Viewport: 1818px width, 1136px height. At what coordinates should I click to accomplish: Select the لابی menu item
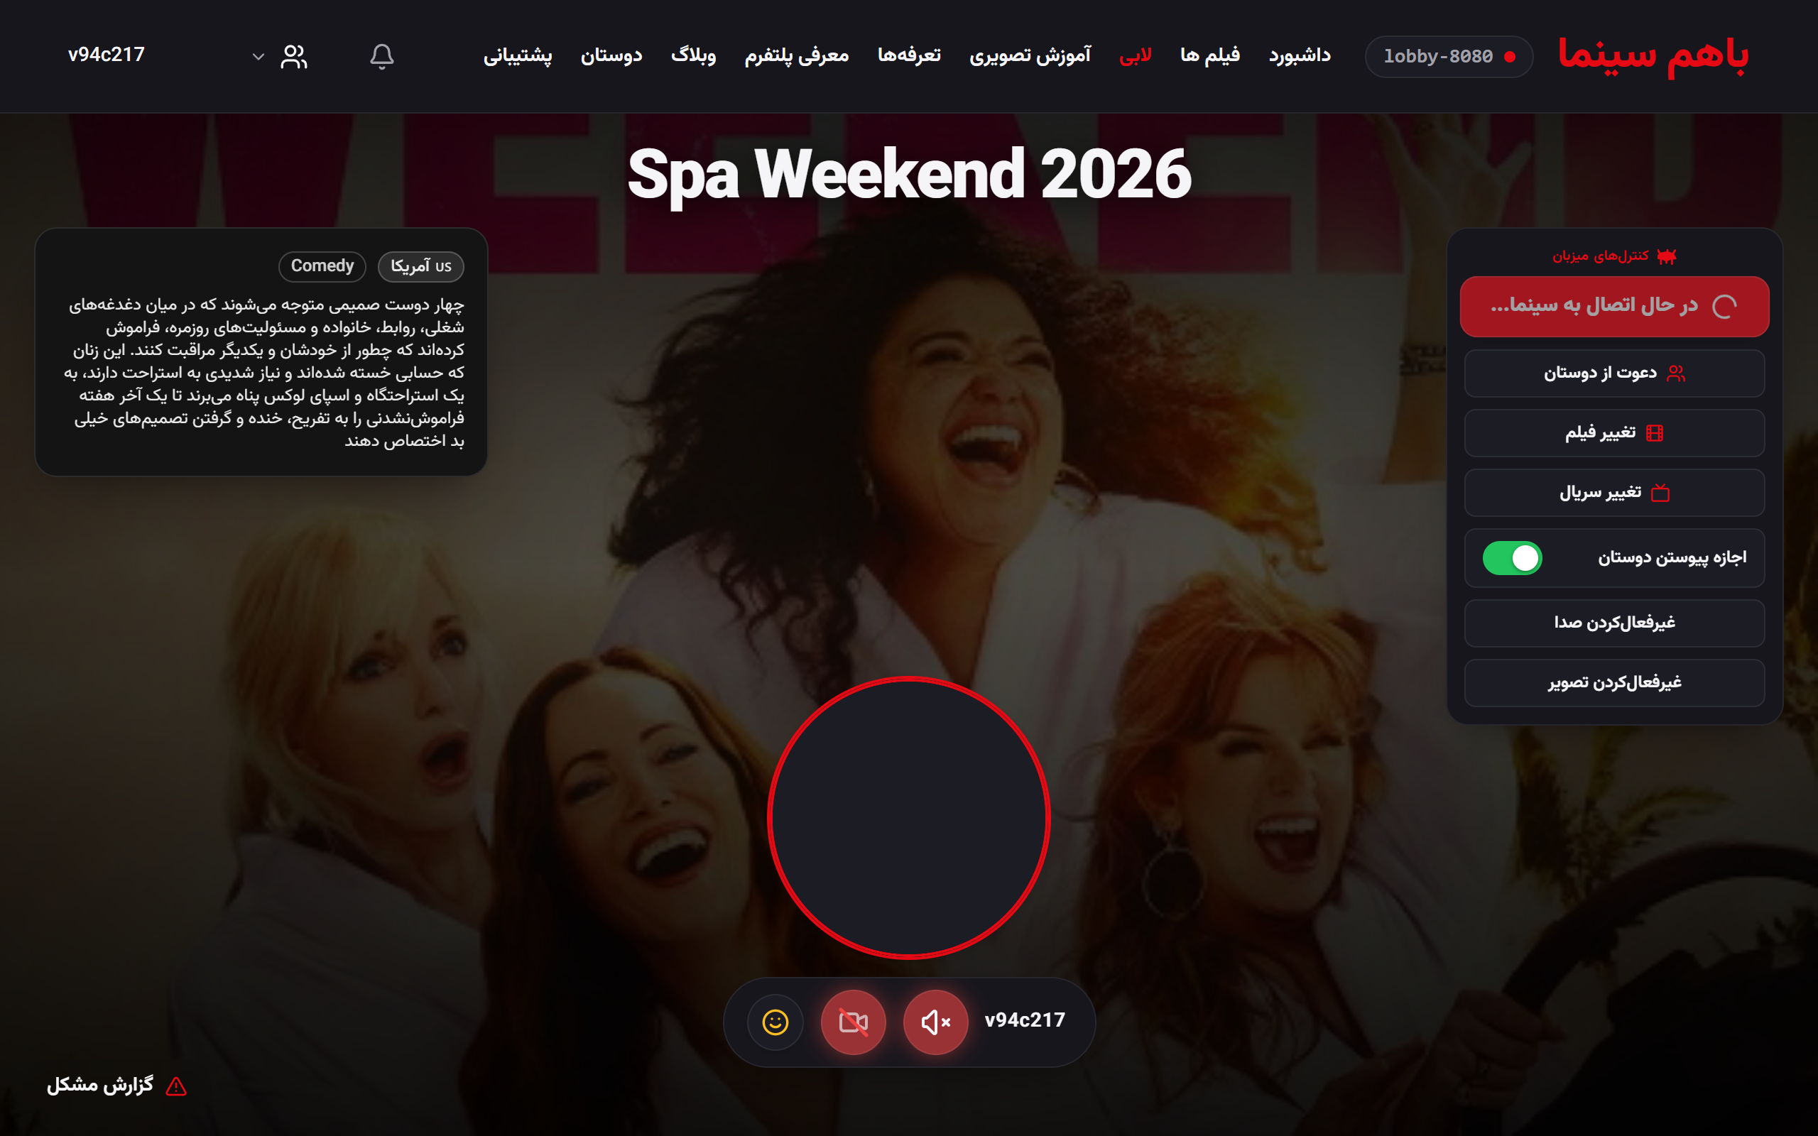click(x=1135, y=56)
